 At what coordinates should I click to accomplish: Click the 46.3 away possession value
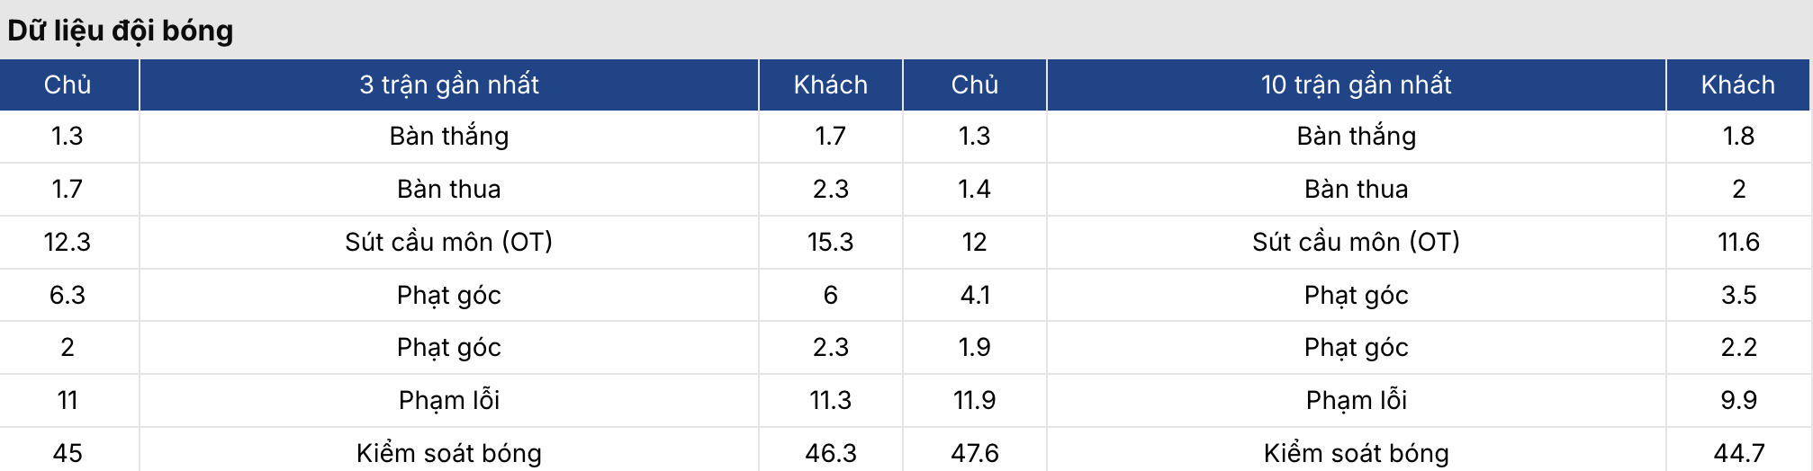(830, 453)
